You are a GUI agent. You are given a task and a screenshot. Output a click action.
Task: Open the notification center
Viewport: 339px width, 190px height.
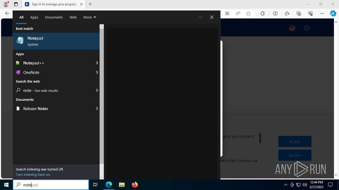[x=330, y=185]
